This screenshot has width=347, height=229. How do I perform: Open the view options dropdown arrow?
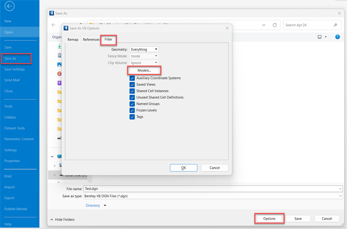(326, 37)
